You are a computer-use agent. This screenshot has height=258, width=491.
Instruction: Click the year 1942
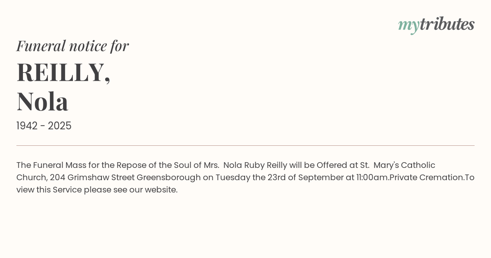(x=27, y=126)
